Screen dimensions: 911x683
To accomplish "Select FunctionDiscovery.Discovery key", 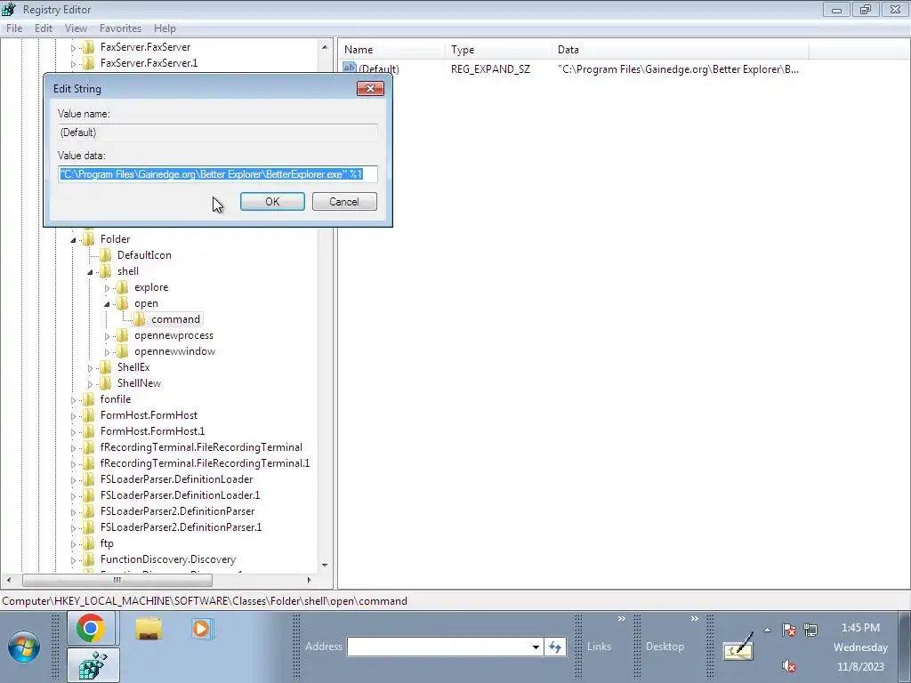I will click(x=168, y=559).
